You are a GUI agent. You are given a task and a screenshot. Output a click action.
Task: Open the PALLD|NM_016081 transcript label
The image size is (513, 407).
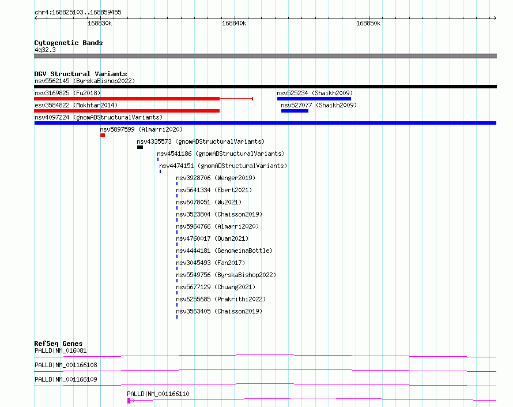click(61, 350)
